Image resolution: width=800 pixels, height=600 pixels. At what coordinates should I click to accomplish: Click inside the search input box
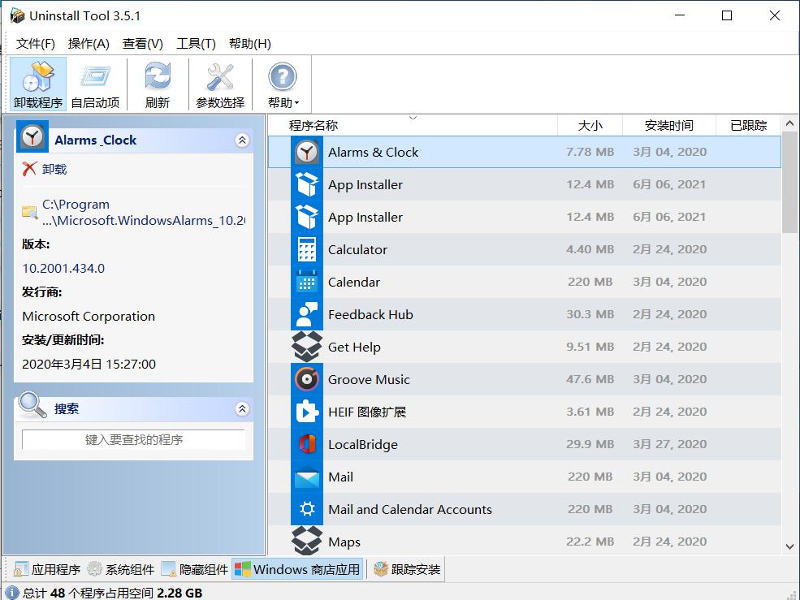(132, 438)
